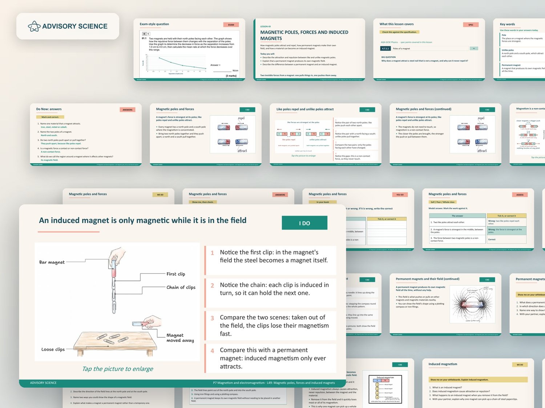The image size is (545, 408).
Task: Select the heading An induced magnet is only magnetic
Action: click(x=143, y=221)
